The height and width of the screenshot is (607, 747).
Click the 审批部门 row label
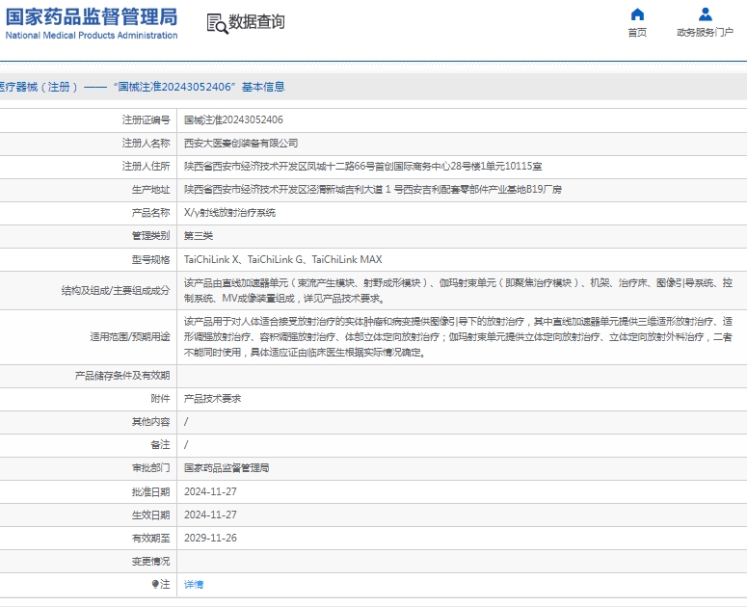(x=150, y=468)
